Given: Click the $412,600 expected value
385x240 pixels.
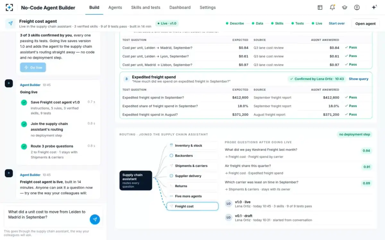Looking at the screenshot, I should click(x=240, y=98).
